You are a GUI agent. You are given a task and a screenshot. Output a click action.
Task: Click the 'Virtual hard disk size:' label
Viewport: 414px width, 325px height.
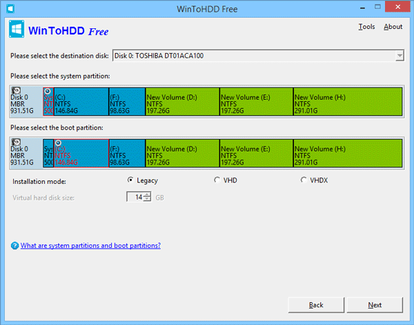click(x=43, y=198)
